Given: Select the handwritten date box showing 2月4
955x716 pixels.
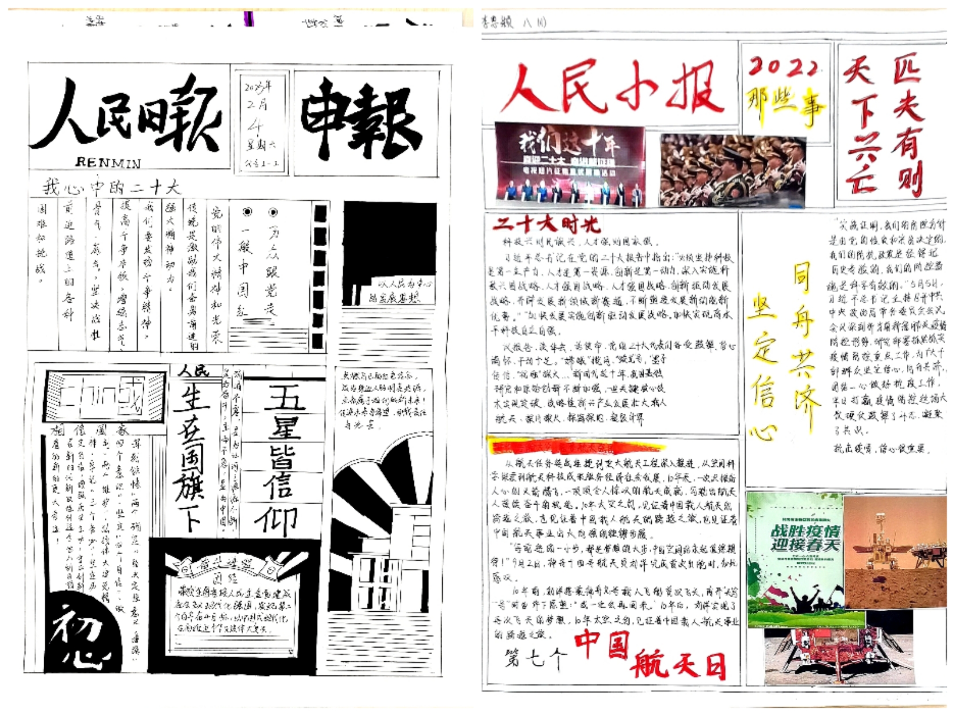Looking at the screenshot, I should coord(262,123).
